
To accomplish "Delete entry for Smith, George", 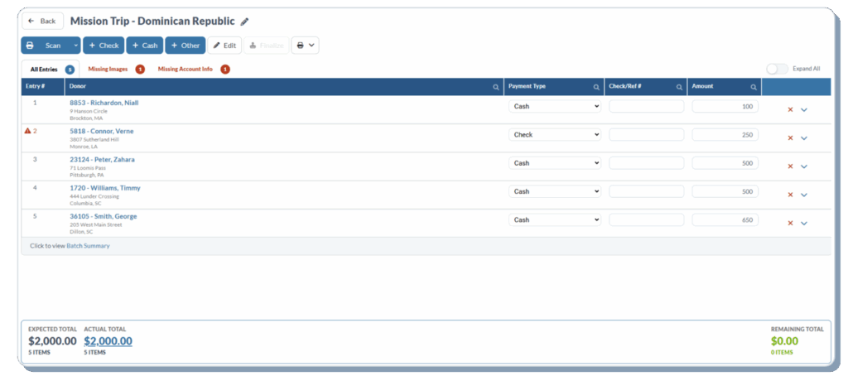I will [790, 223].
